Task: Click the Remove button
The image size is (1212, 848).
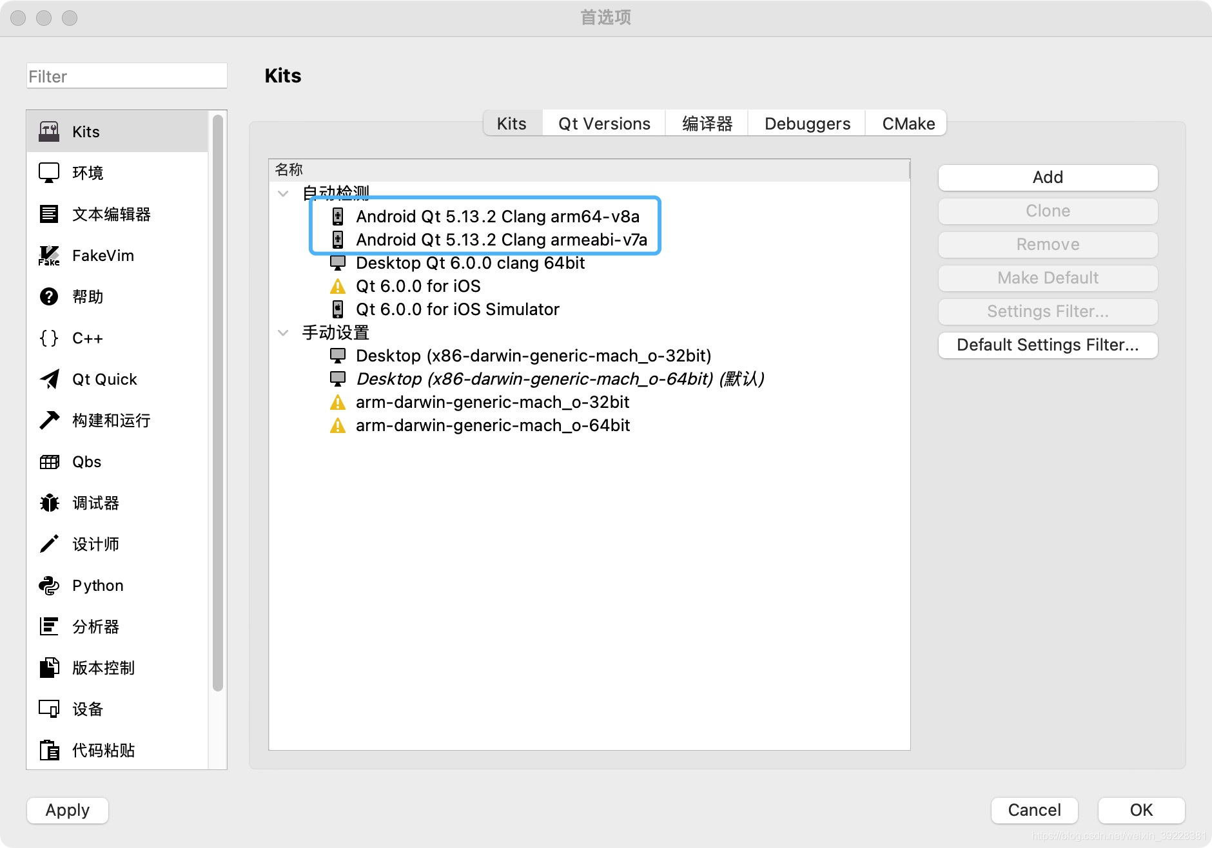Action: (x=1048, y=244)
